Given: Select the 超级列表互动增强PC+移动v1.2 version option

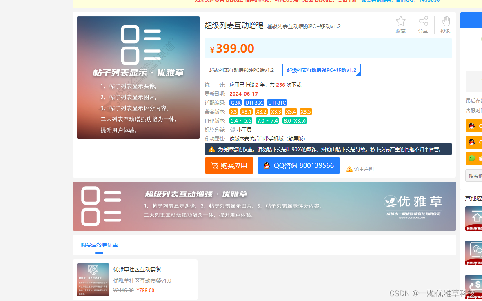Looking at the screenshot, I should point(322,70).
